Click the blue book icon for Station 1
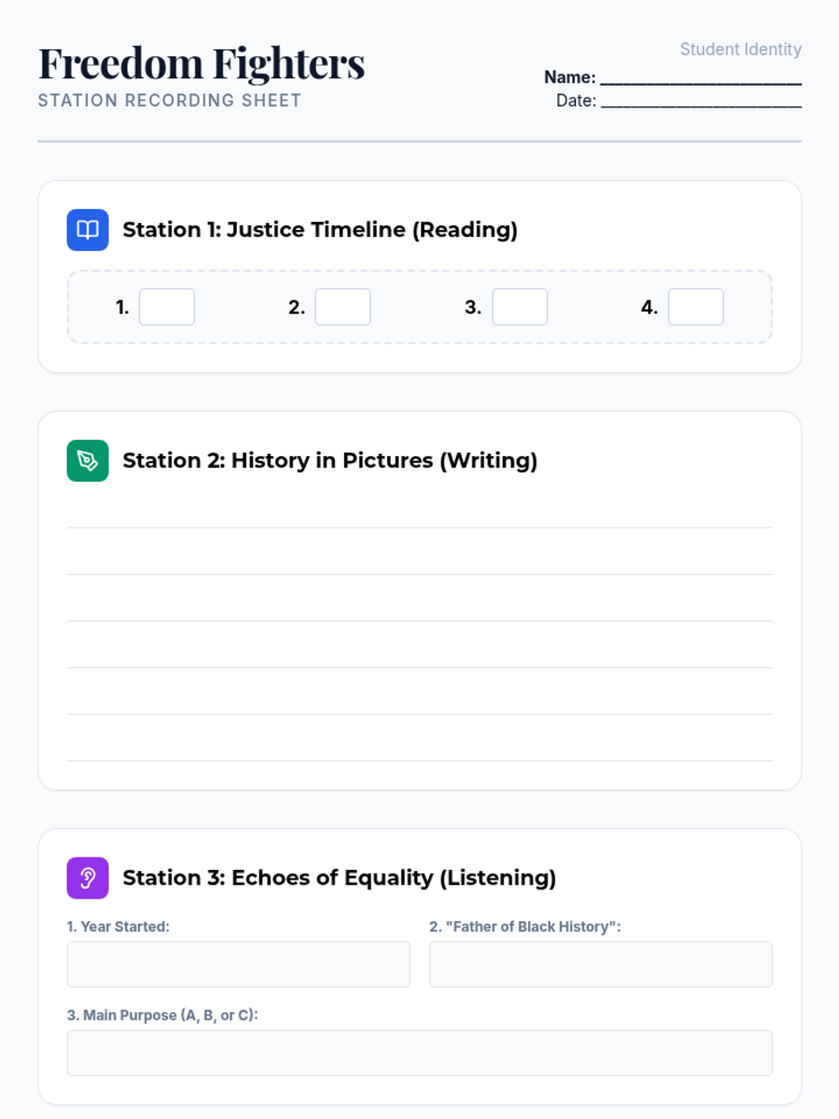839x1119 pixels. (87, 229)
